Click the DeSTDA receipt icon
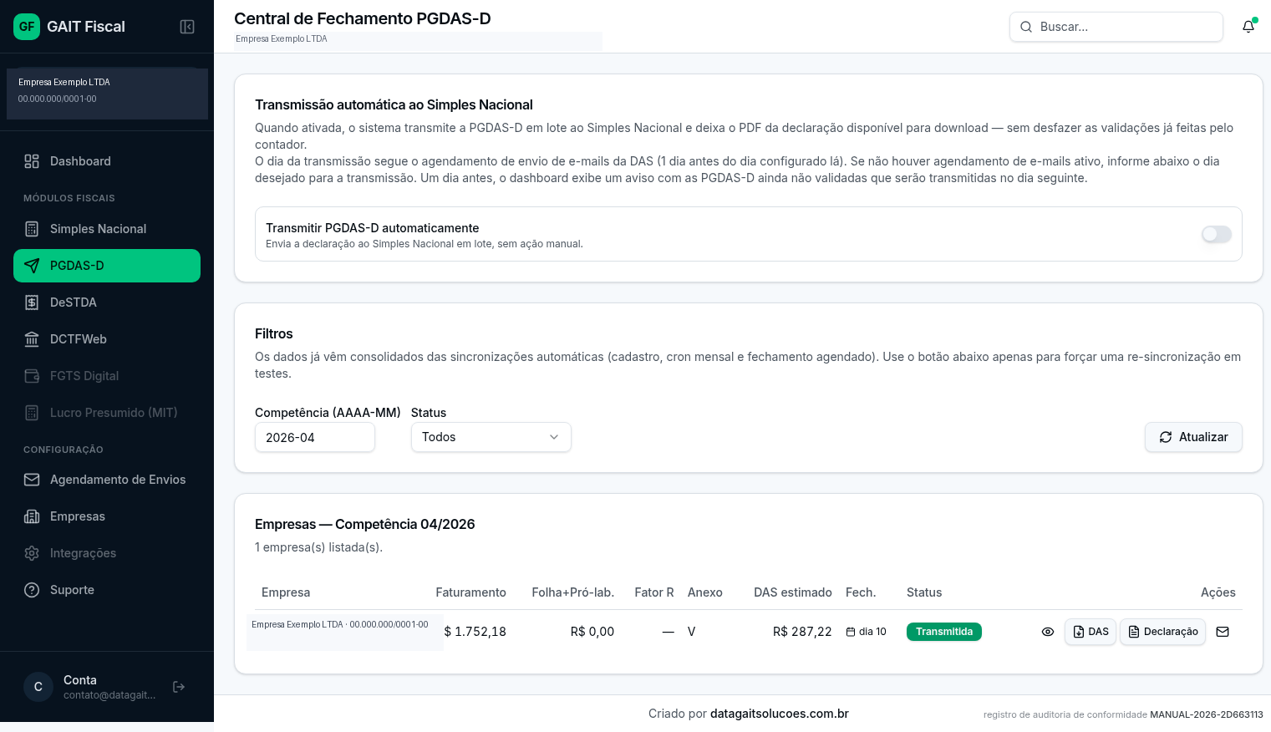The image size is (1271, 732). (x=32, y=302)
